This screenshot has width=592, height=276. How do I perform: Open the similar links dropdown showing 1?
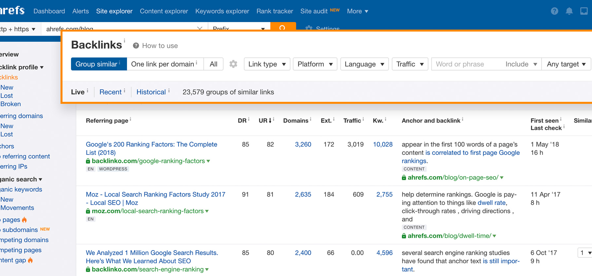click(x=585, y=253)
